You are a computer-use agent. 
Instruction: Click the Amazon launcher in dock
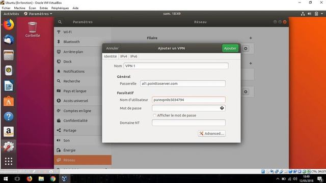9,132
